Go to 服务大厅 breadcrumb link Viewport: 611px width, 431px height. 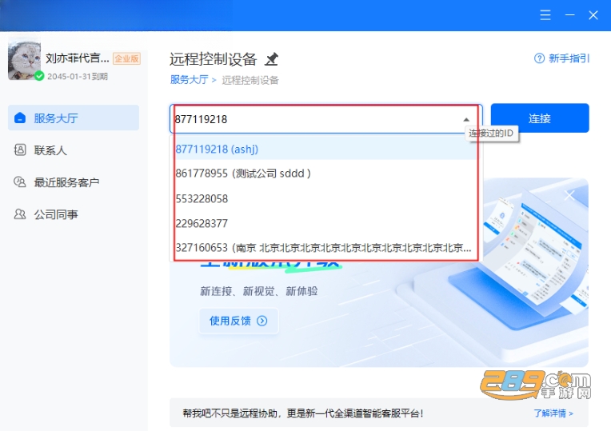[x=189, y=79]
